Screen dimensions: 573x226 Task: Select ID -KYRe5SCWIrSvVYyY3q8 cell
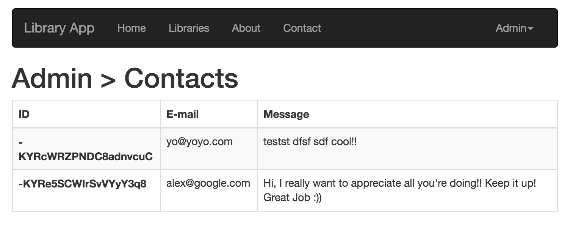[82, 184]
